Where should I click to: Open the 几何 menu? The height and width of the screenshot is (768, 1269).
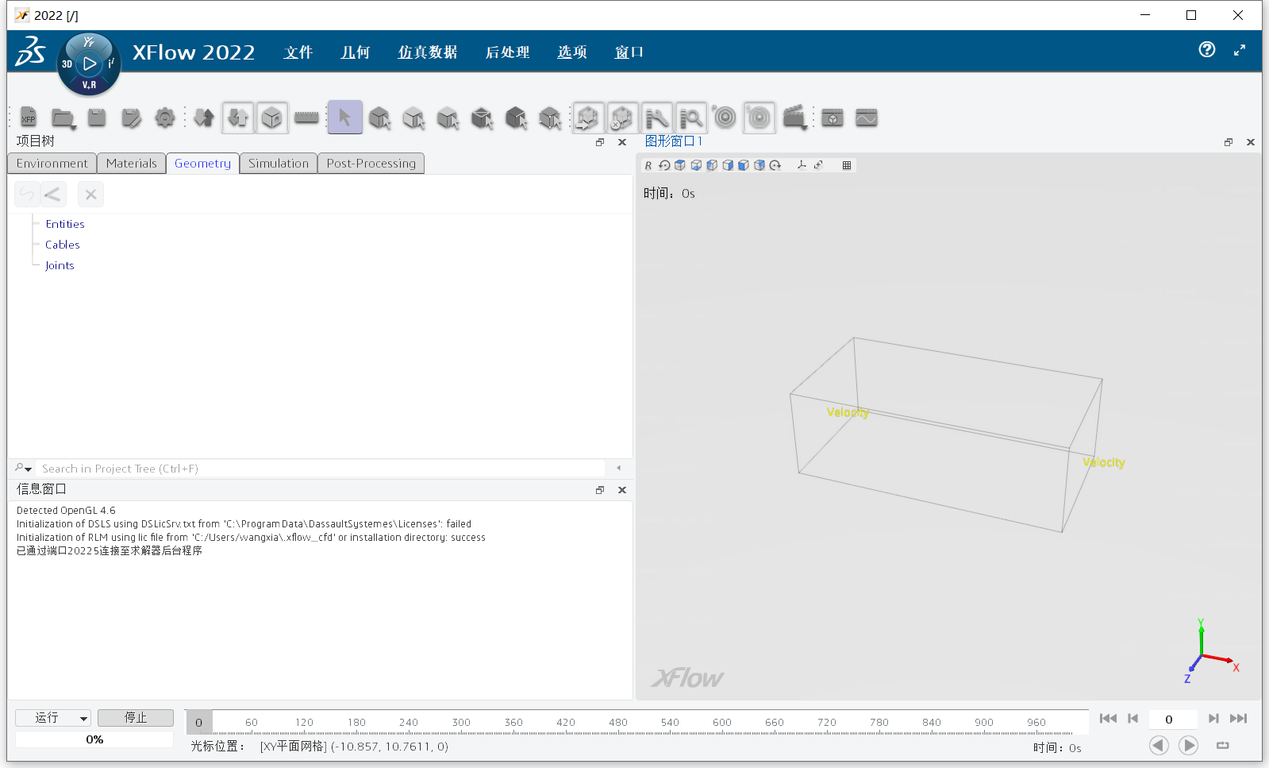point(355,52)
